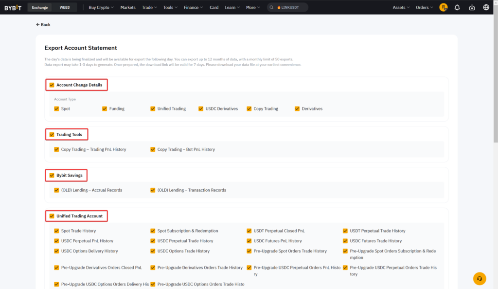
Task: Open the user profile avatar
Action: pos(444,7)
